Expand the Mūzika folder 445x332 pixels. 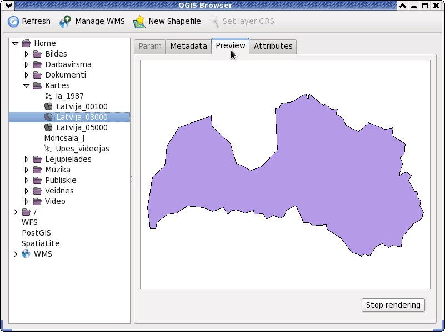point(27,170)
